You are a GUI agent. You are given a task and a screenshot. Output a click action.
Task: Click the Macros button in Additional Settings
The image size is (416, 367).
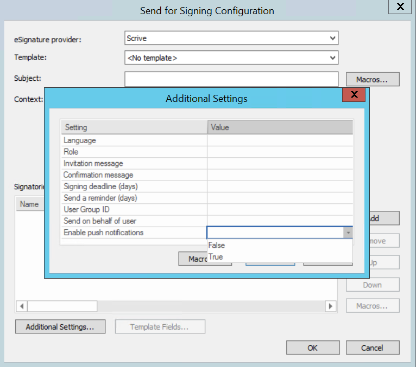(x=193, y=259)
